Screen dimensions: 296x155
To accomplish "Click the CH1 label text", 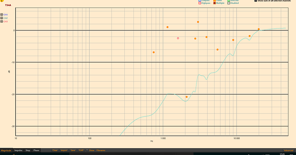I will 6,15.
